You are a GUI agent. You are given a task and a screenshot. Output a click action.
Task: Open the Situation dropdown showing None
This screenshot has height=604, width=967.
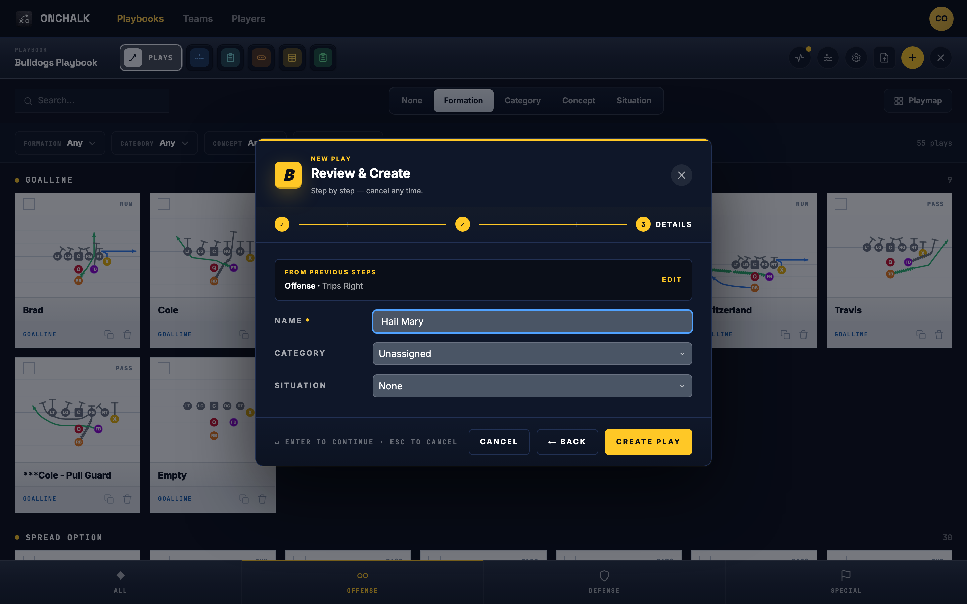(x=532, y=386)
